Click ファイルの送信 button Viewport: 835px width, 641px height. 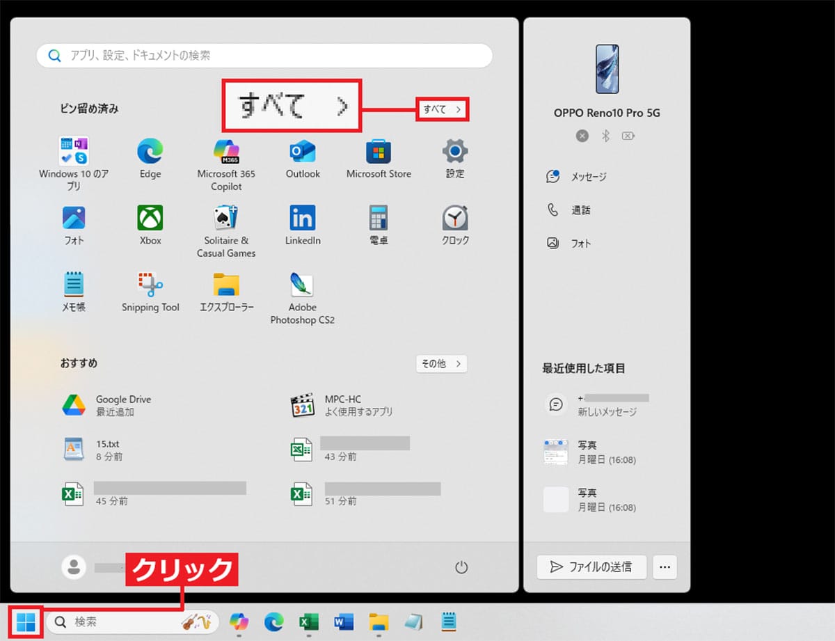point(591,567)
